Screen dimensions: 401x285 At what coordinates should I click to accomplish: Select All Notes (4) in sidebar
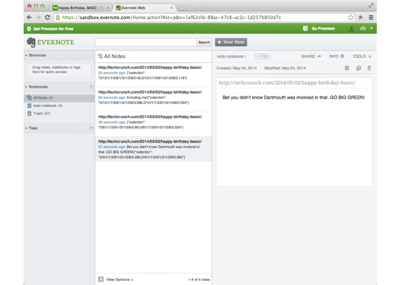point(59,98)
